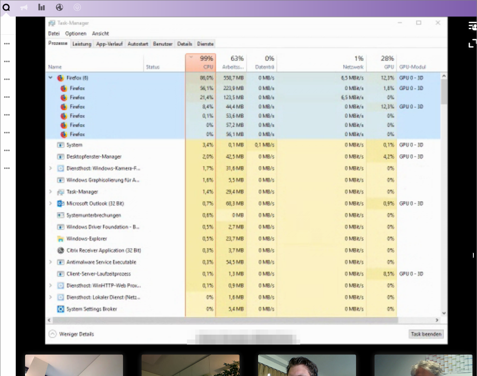
Task: Expand the Microsoft Outlook (32 Bit) row
Action: pos(51,203)
